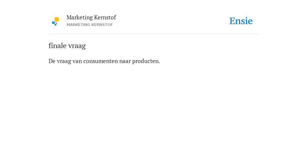Select the gray MARKETING KERNSTOF subtitle
Screen dimensions: 307x153
click(90, 25)
